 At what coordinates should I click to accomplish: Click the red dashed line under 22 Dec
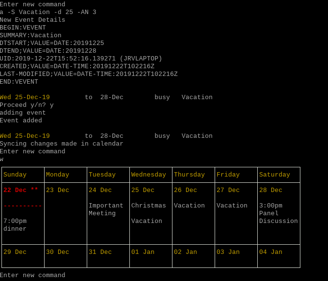coord(22,206)
